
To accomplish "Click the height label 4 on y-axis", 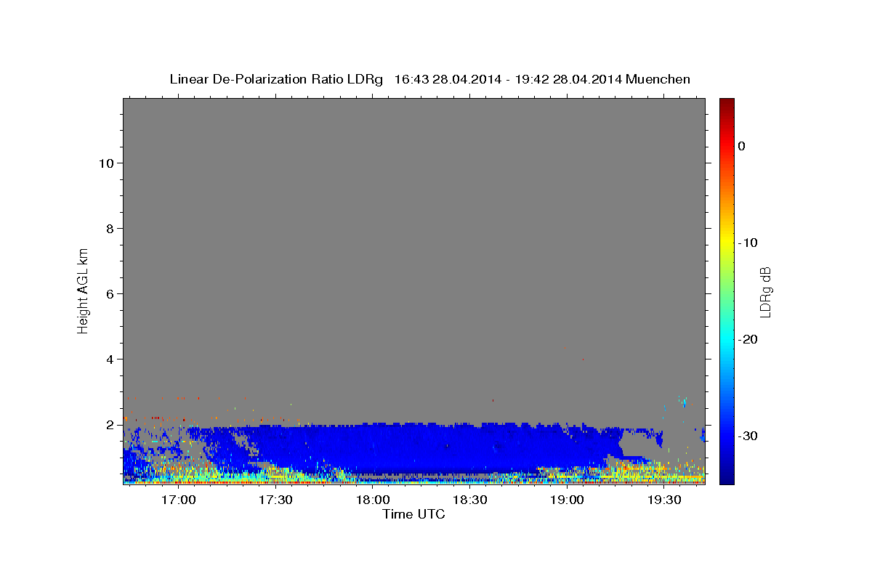I will coord(110,359).
